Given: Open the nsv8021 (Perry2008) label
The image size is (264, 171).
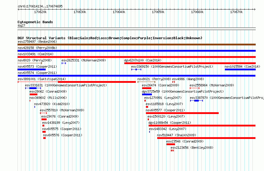Looking at the screenshot, I should [154, 79].
